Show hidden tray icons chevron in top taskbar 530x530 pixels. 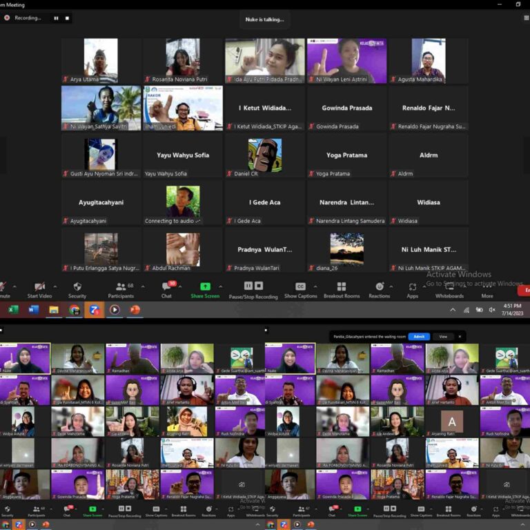point(453,310)
